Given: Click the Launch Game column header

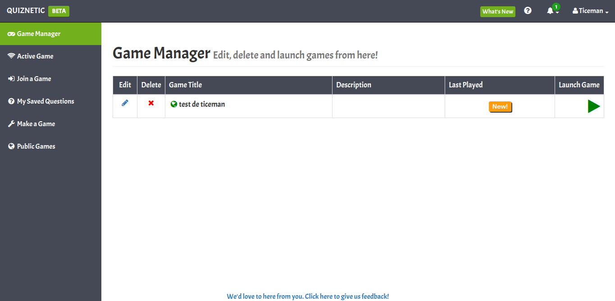Looking at the screenshot, I should point(579,85).
